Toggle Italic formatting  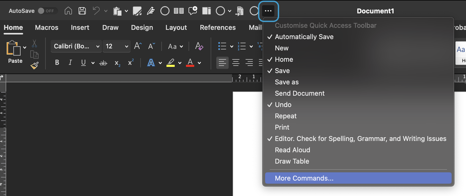[x=70, y=63]
